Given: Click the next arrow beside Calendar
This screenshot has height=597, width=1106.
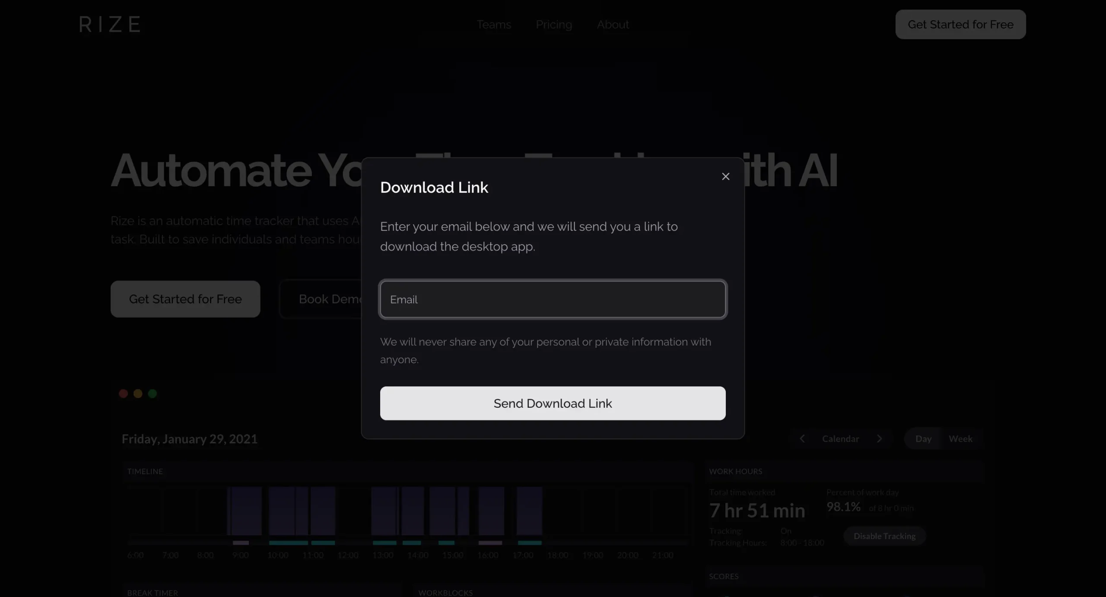Looking at the screenshot, I should [x=880, y=438].
